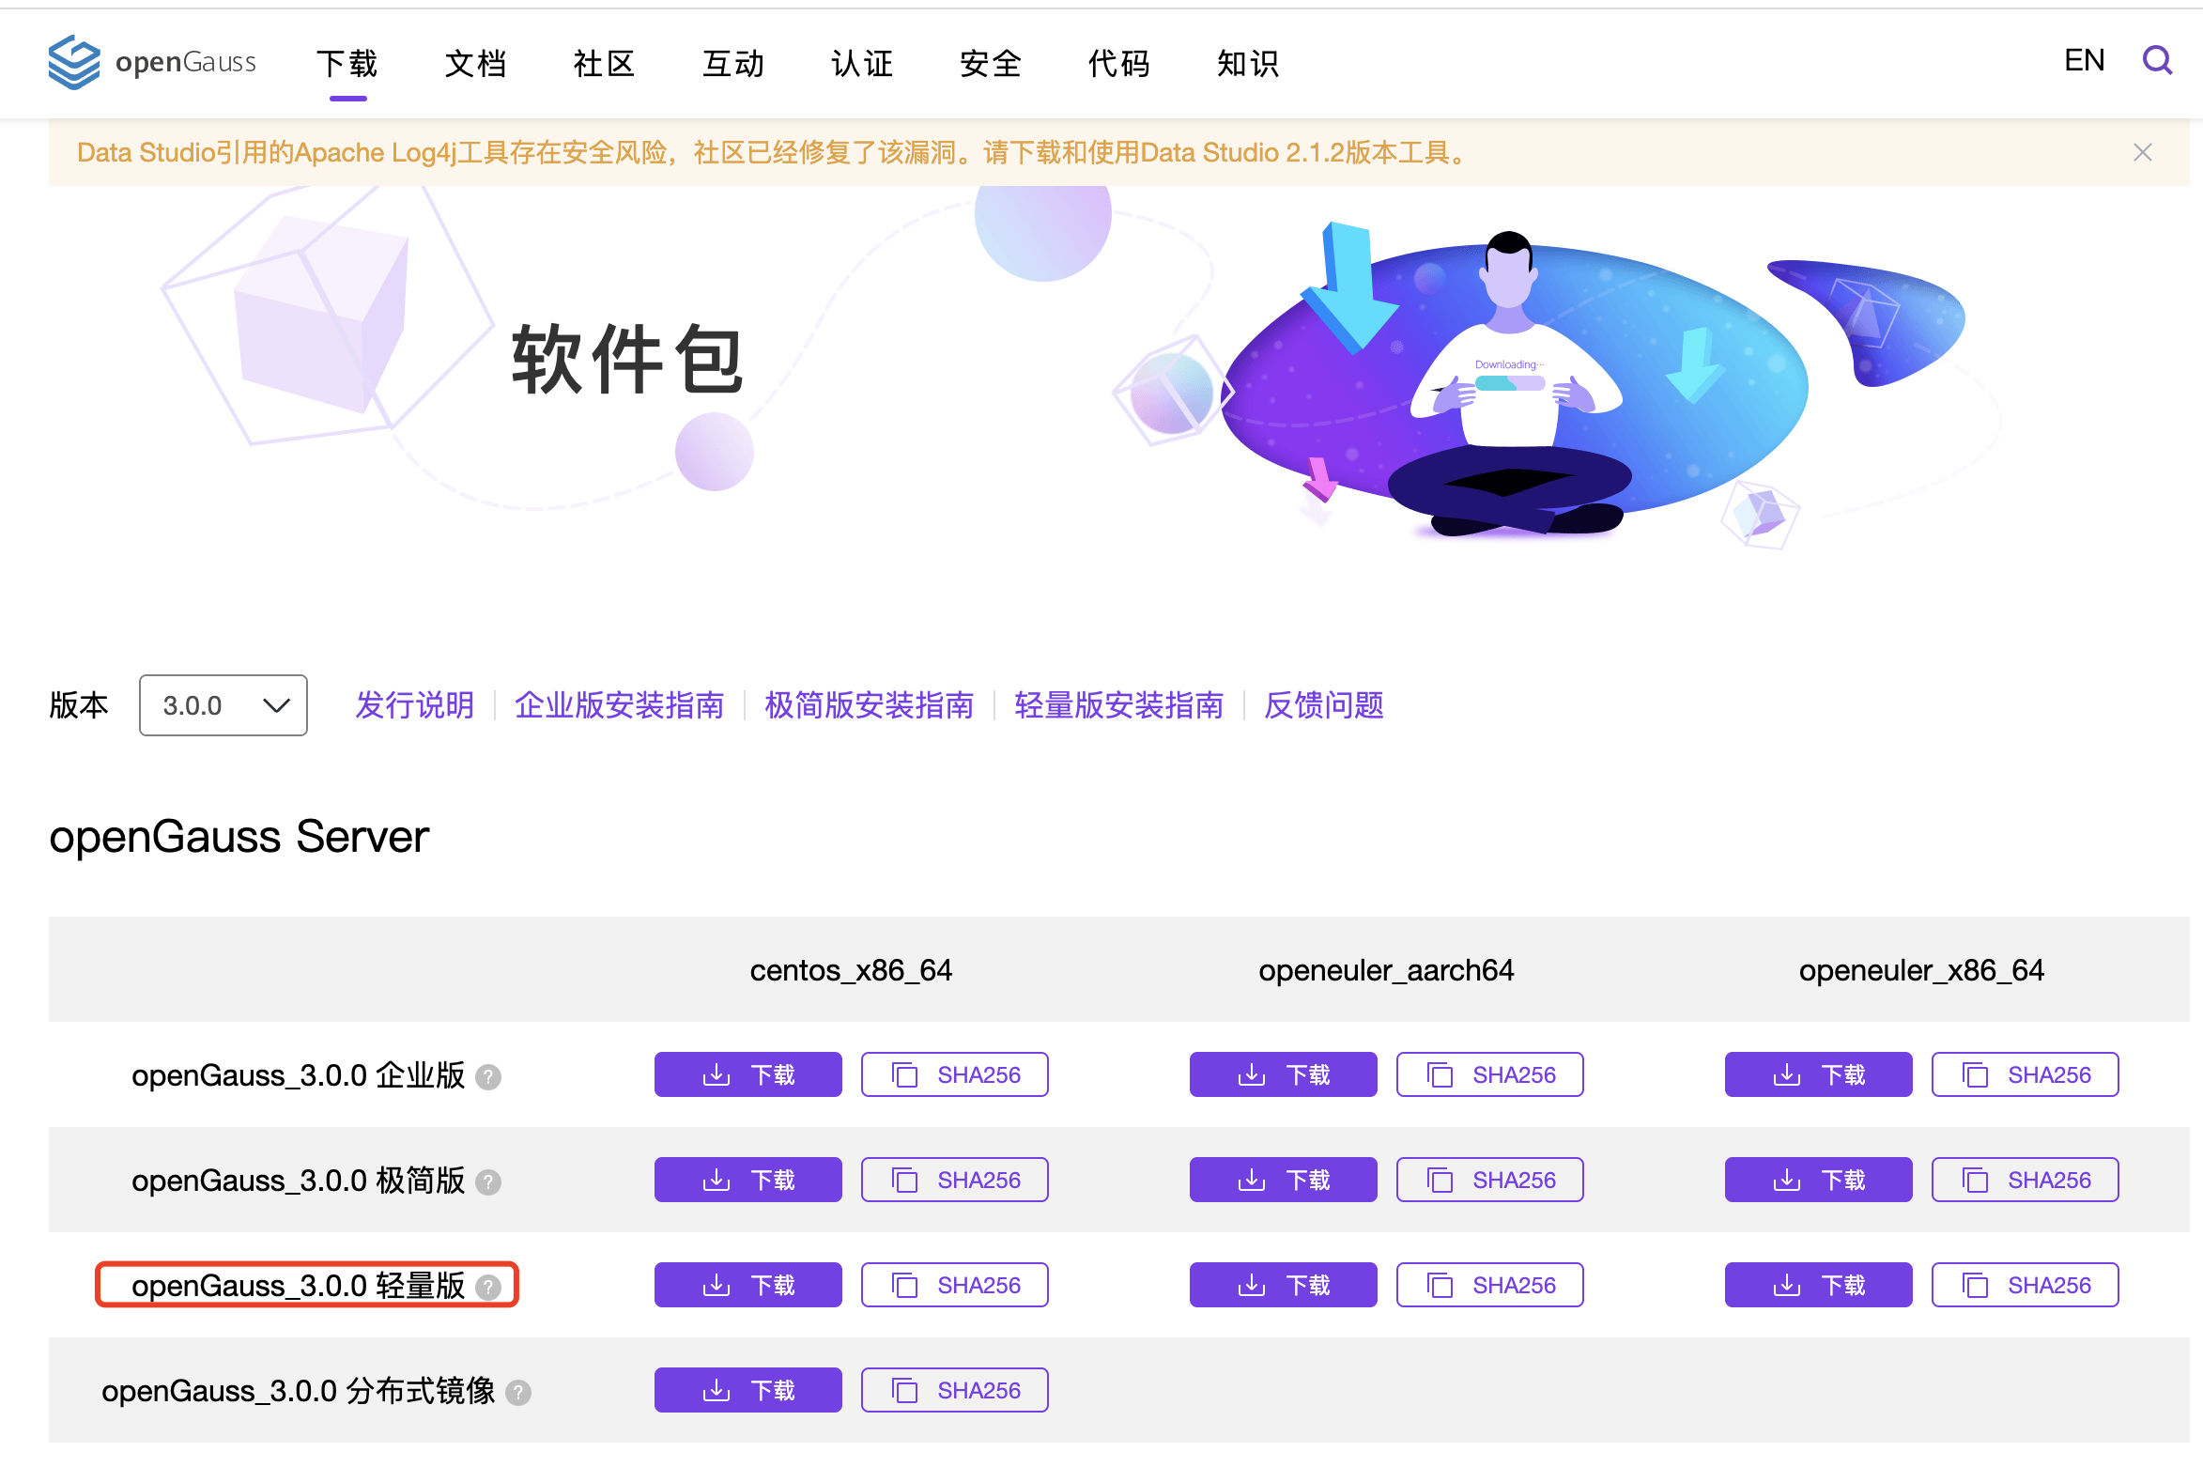Screen dimensions: 2203x1467
Task: Click the openeuler_aarch64 column header
Action: 1386,970
